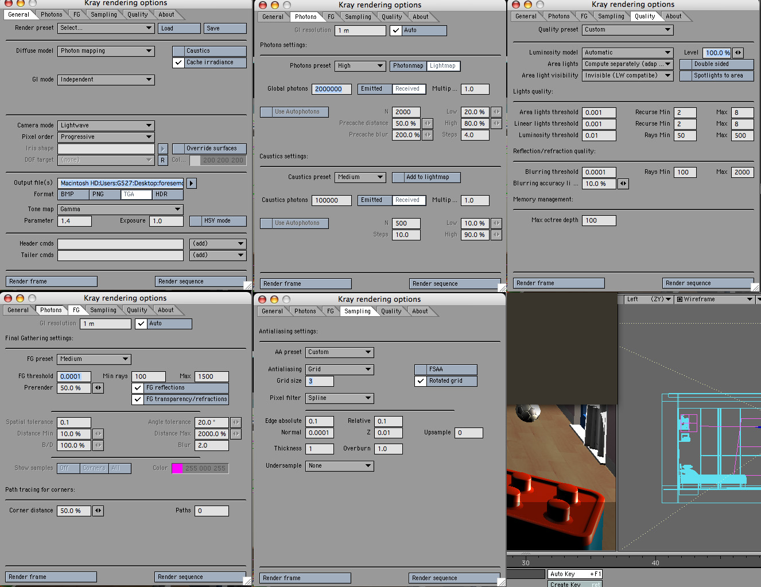The image size is (761, 587).
Task: Click the stepper beside global photons High 80.0 %
Action: coord(496,123)
